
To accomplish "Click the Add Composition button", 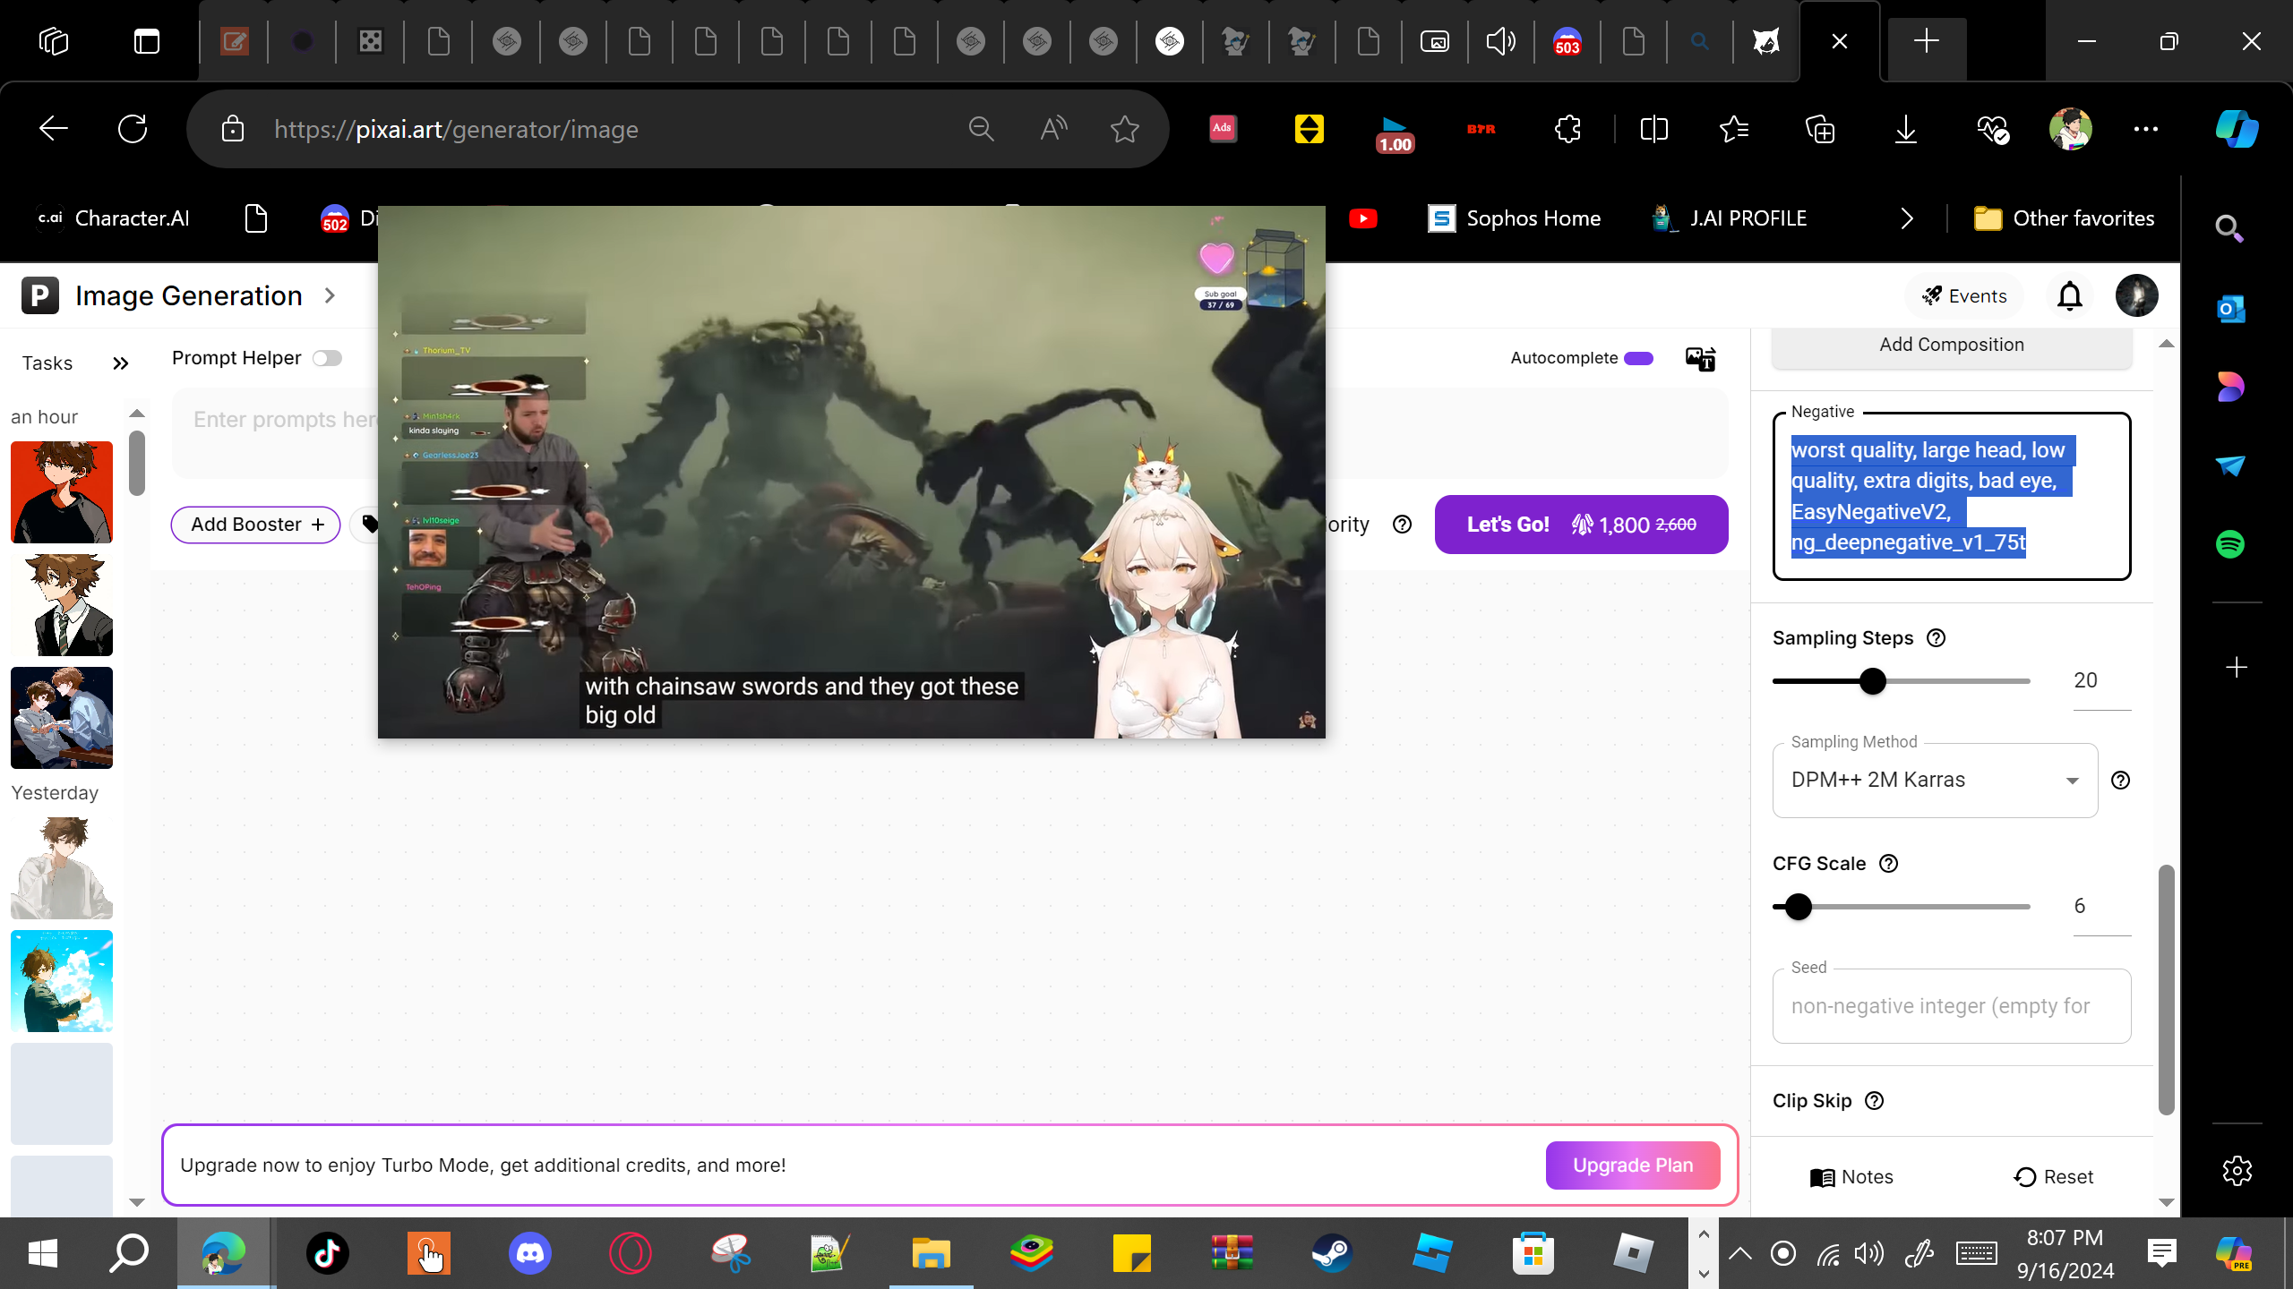I will (1952, 346).
